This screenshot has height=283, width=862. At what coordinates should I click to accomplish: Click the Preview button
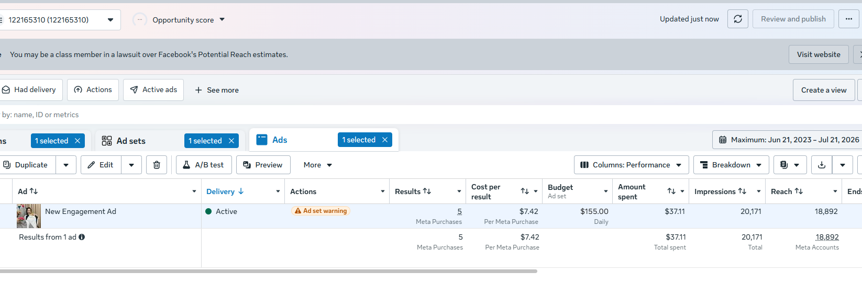(x=263, y=165)
